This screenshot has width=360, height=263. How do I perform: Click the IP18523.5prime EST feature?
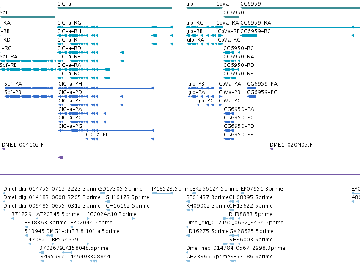coord(162,193)
